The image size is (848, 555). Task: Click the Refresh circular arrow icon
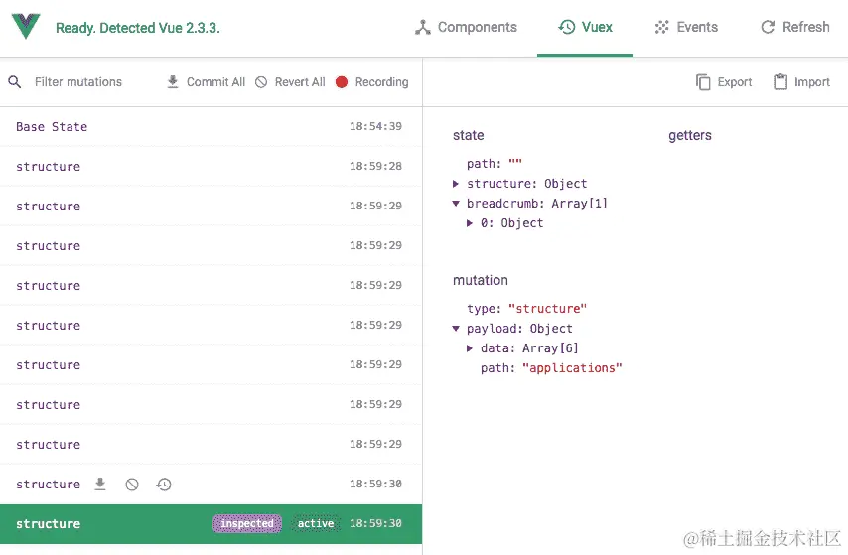pyautogui.click(x=768, y=27)
